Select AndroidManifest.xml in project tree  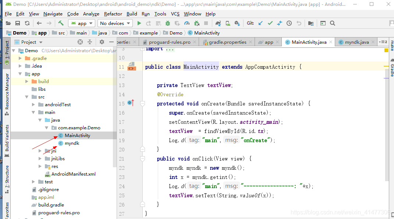[x=73, y=174]
